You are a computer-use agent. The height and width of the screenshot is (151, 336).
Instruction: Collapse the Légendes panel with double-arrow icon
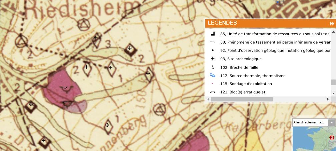332,23
